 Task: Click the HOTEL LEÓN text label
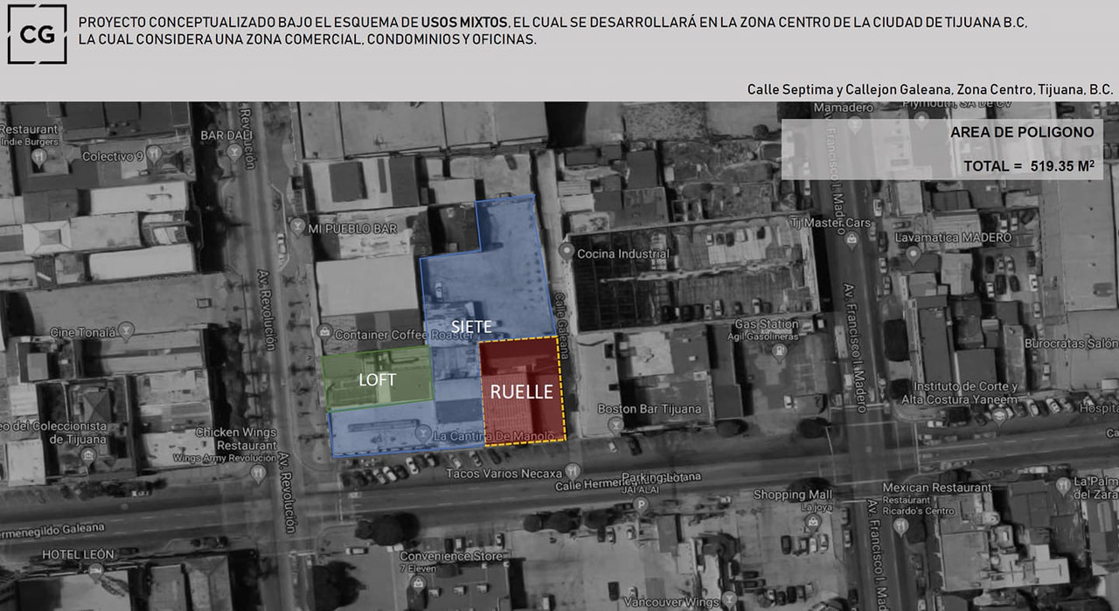pyautogui.click(x=79, y=554)
